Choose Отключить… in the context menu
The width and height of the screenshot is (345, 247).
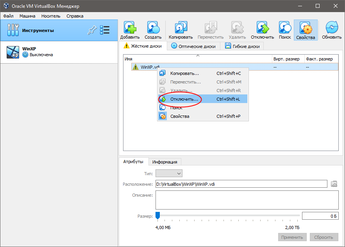point(203,99)
